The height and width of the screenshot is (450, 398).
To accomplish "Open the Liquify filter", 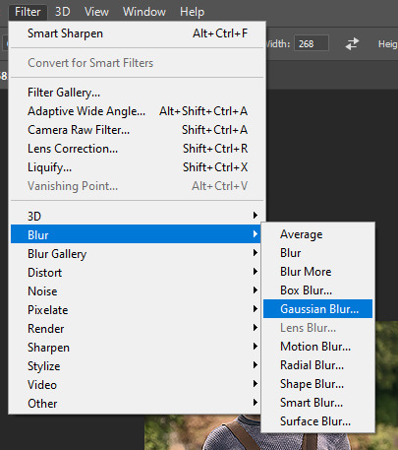I will click(x=137, y=167).
